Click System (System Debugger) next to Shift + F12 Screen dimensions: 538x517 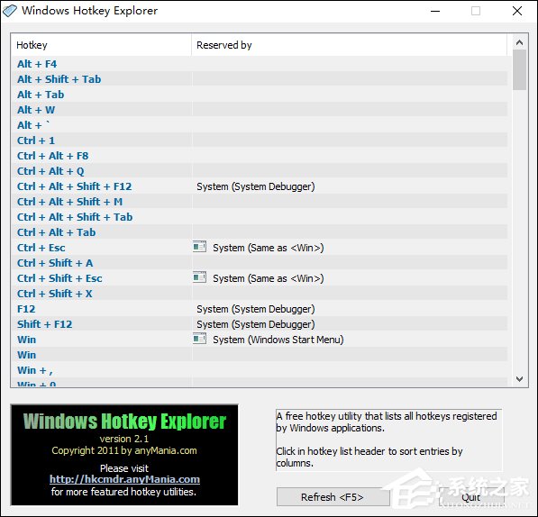256,324
